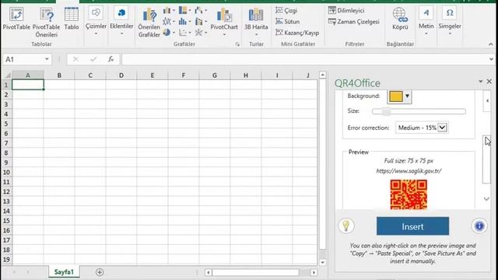Image resolution: width=498 pixels, height=280 pixels.
Task: Click the QR code preview image
Action: coord(409,194)
